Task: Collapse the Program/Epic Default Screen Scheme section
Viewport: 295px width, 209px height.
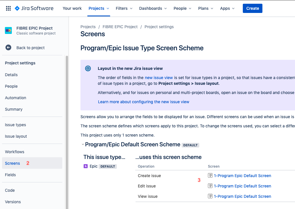Action: click(x=83, y=145)
